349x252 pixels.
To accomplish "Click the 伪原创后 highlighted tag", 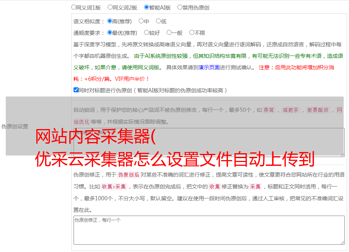I will click(x=128, y=175).
